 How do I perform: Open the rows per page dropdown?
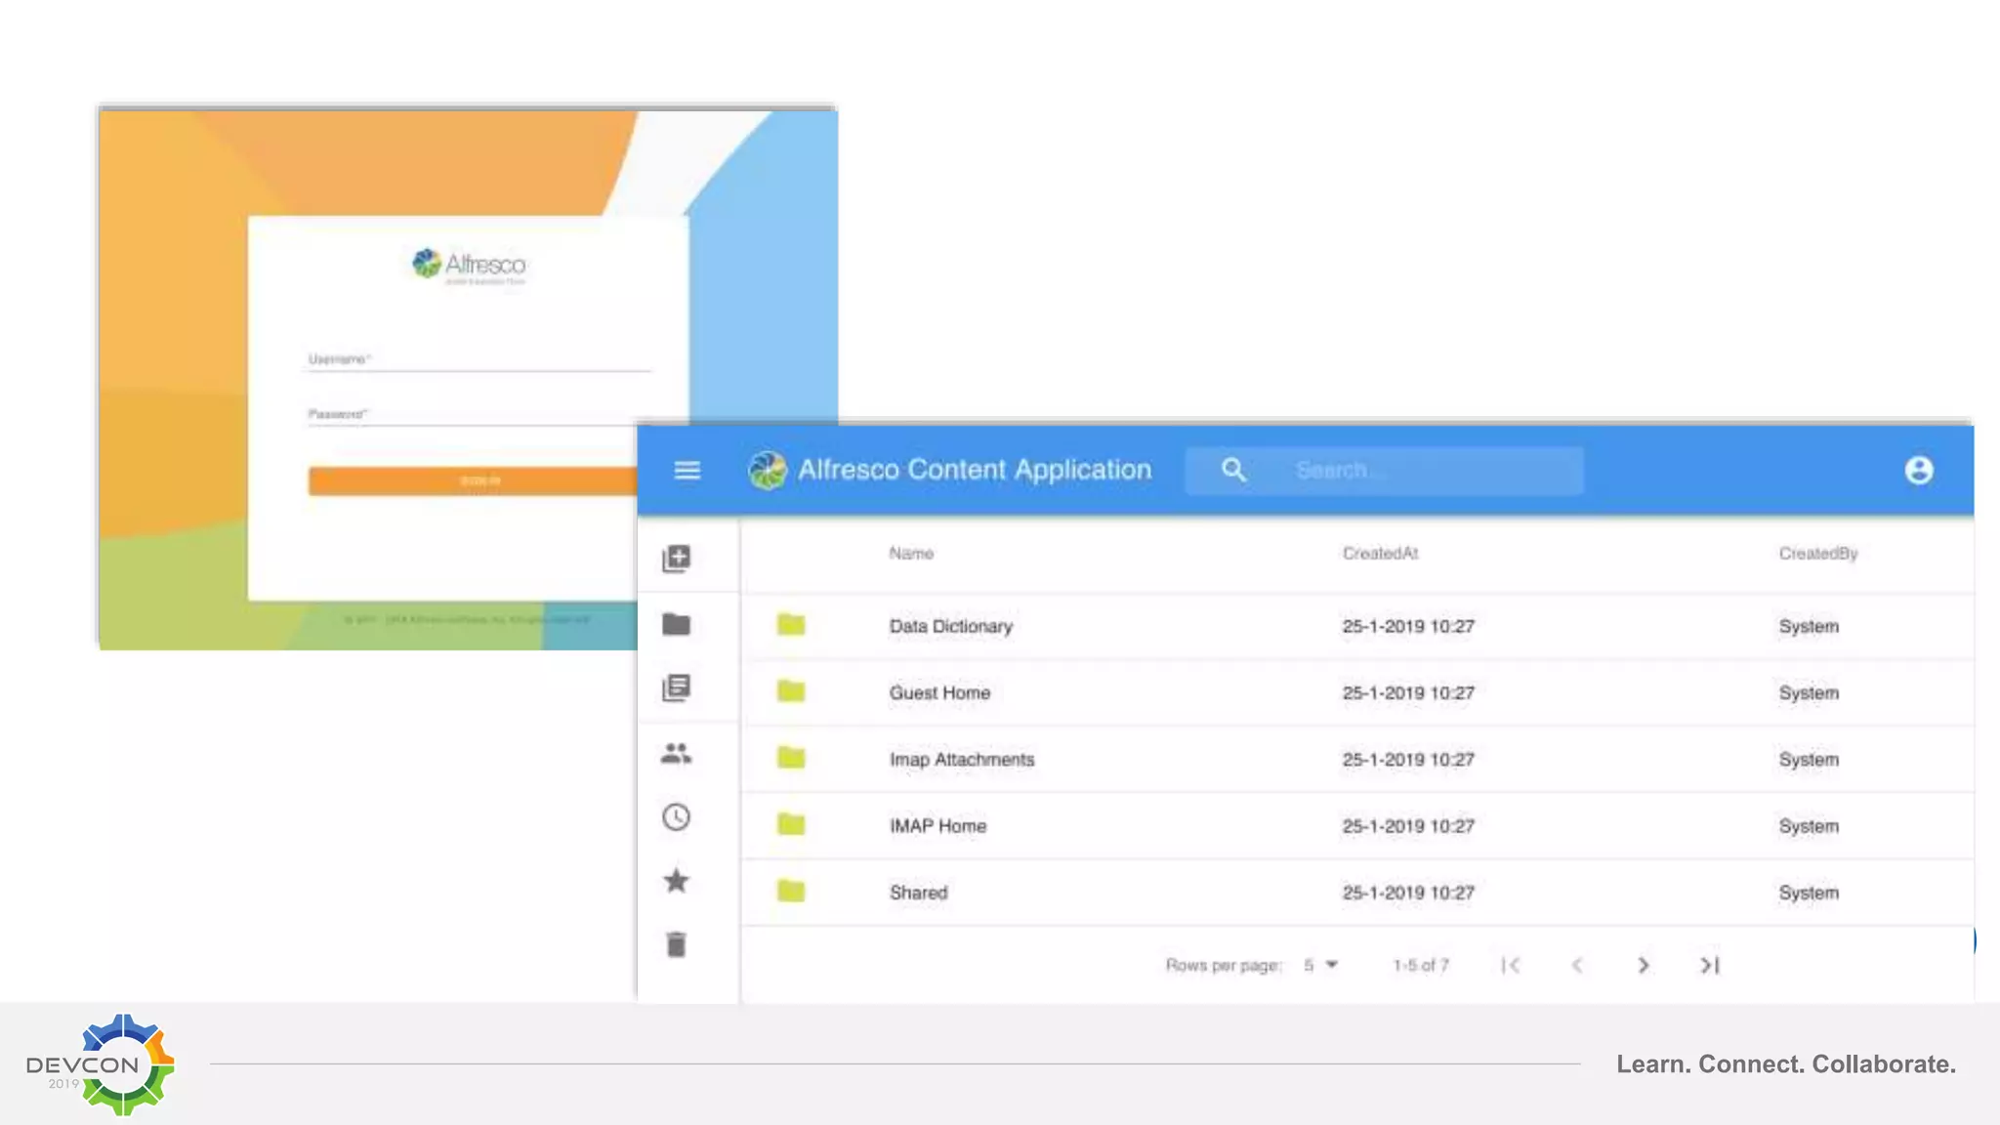[x=1320, y=965]
